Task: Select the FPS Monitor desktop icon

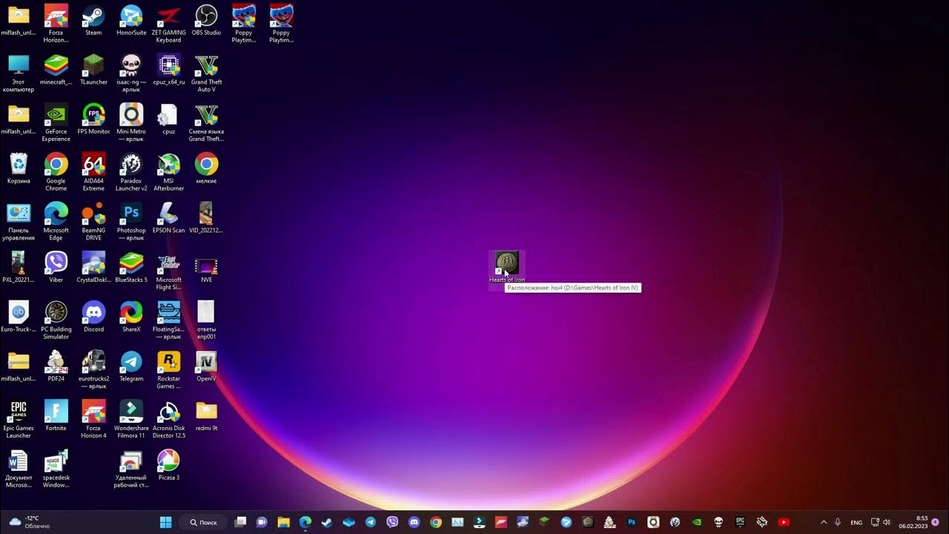Action: (93, 119)
